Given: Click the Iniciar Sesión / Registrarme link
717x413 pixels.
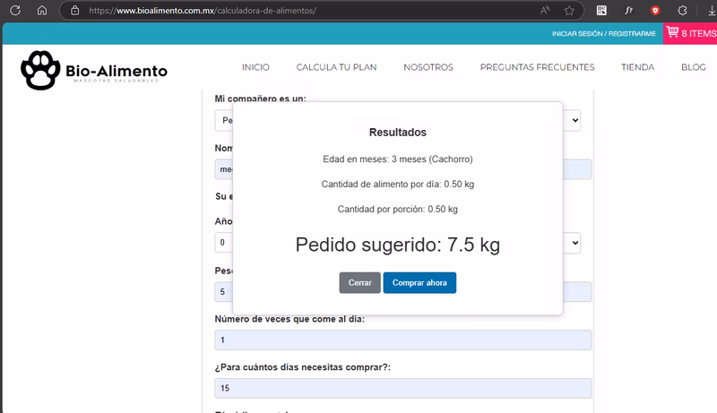Looking at the screenshot, I should [x=604, y=33].
